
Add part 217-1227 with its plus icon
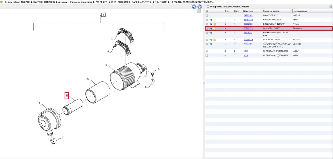(207, 33)
